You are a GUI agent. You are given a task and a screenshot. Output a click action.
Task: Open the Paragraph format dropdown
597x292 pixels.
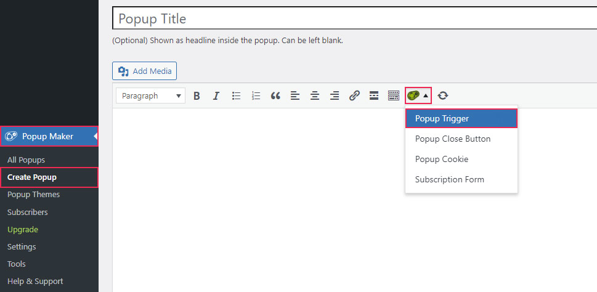click(151, 96)
